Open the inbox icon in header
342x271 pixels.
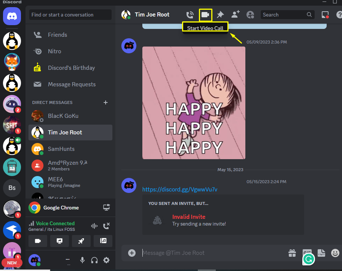click(x=325, y=15)
